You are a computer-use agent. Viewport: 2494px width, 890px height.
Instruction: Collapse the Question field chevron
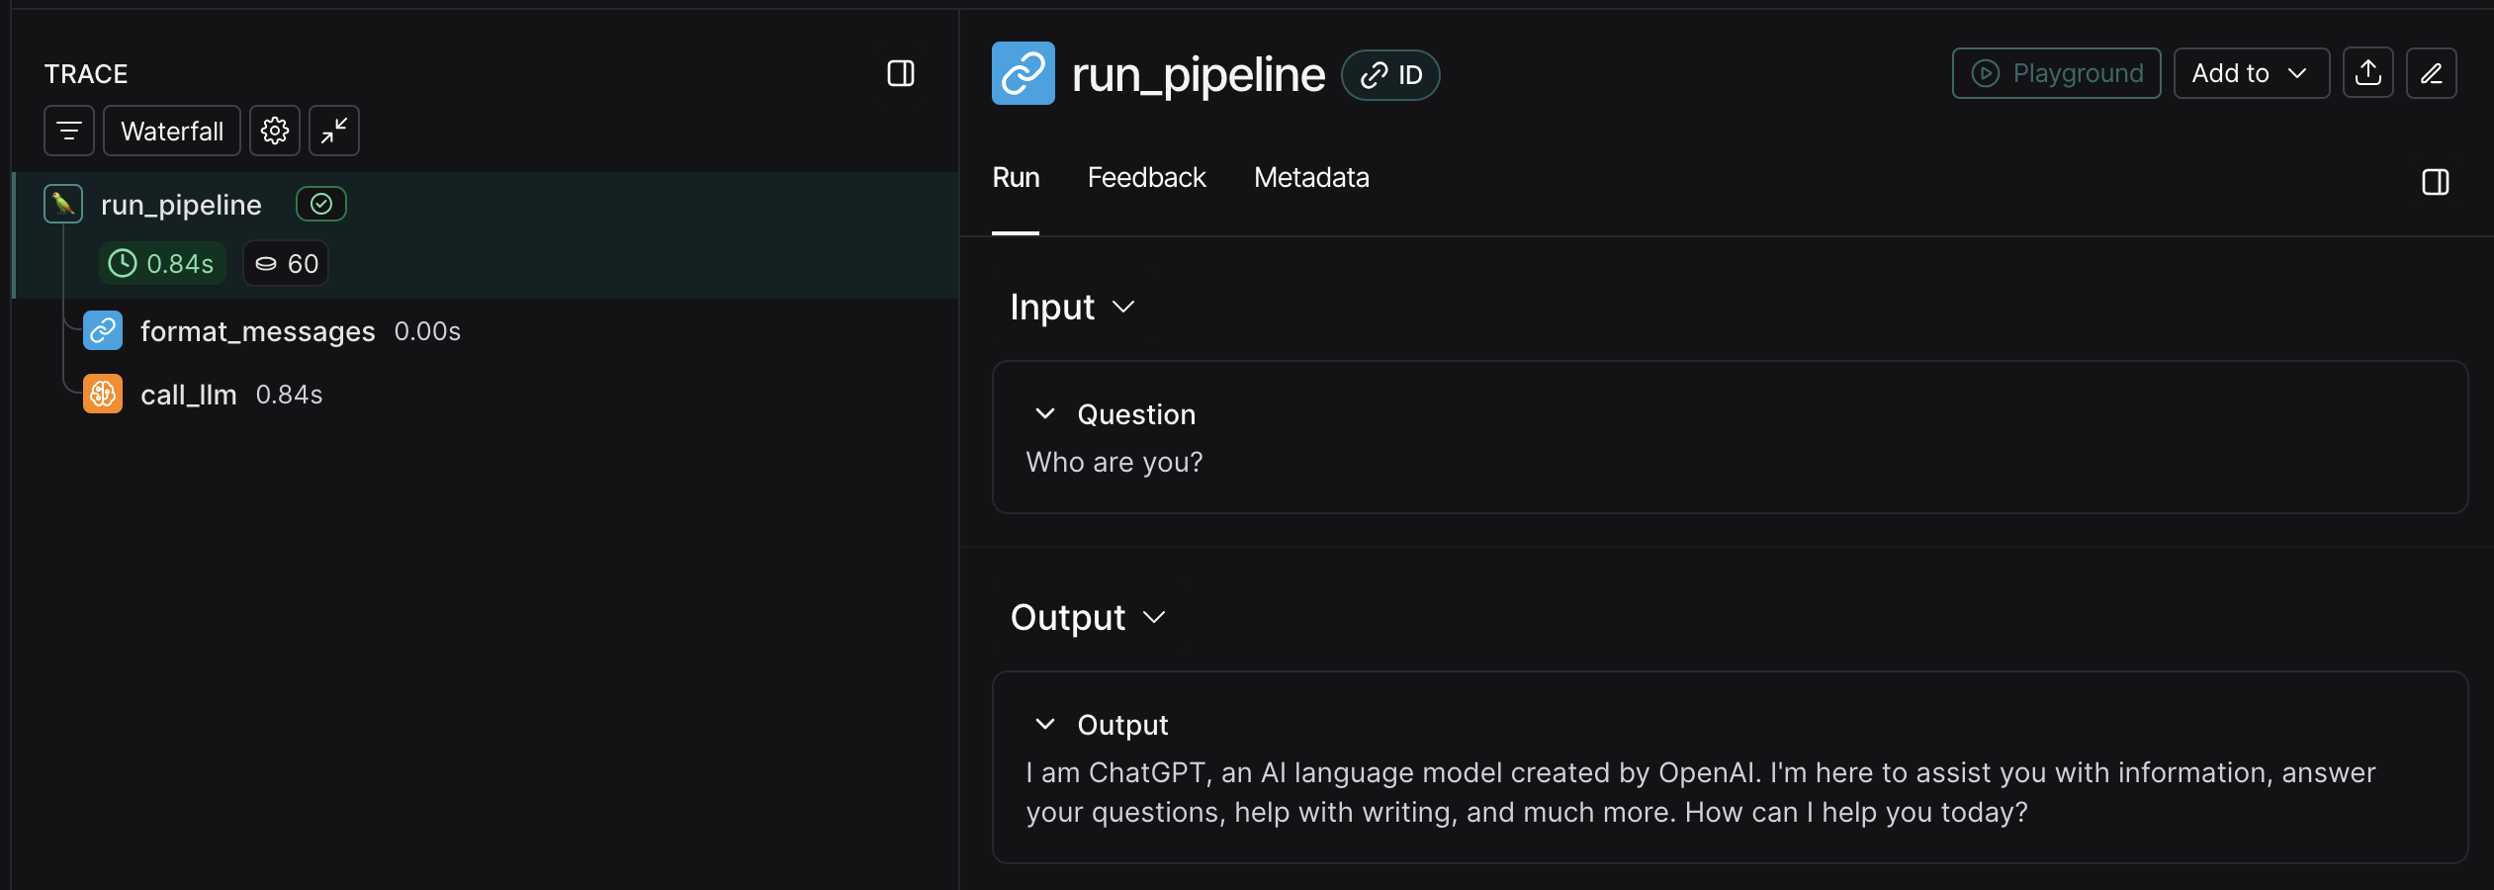click(1045, 413)
